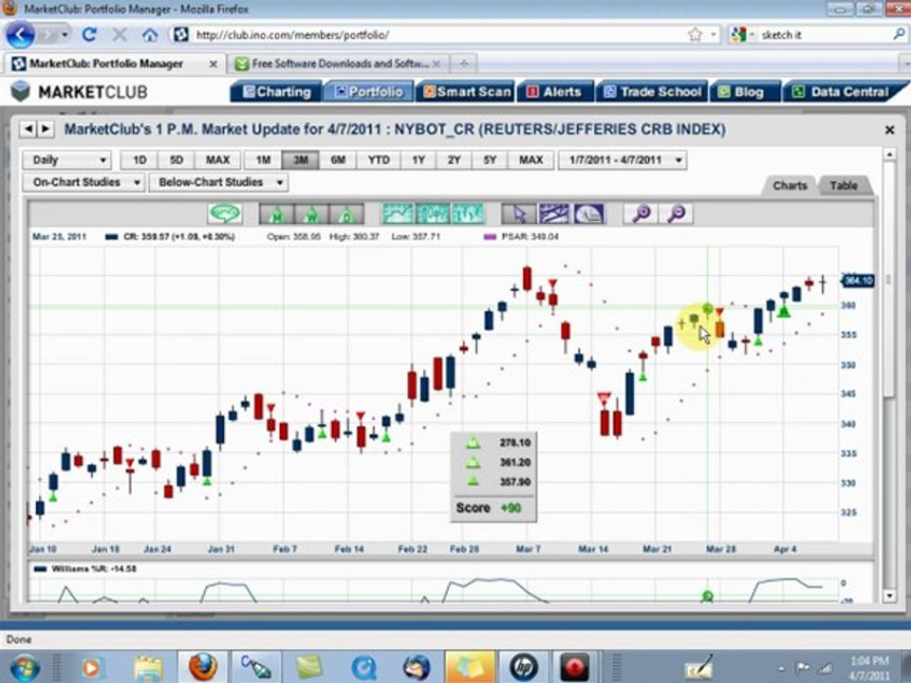Click the zoom out magnifier icon
The height and width of the screenshot is (683, 911).
(x=676, y=213)
